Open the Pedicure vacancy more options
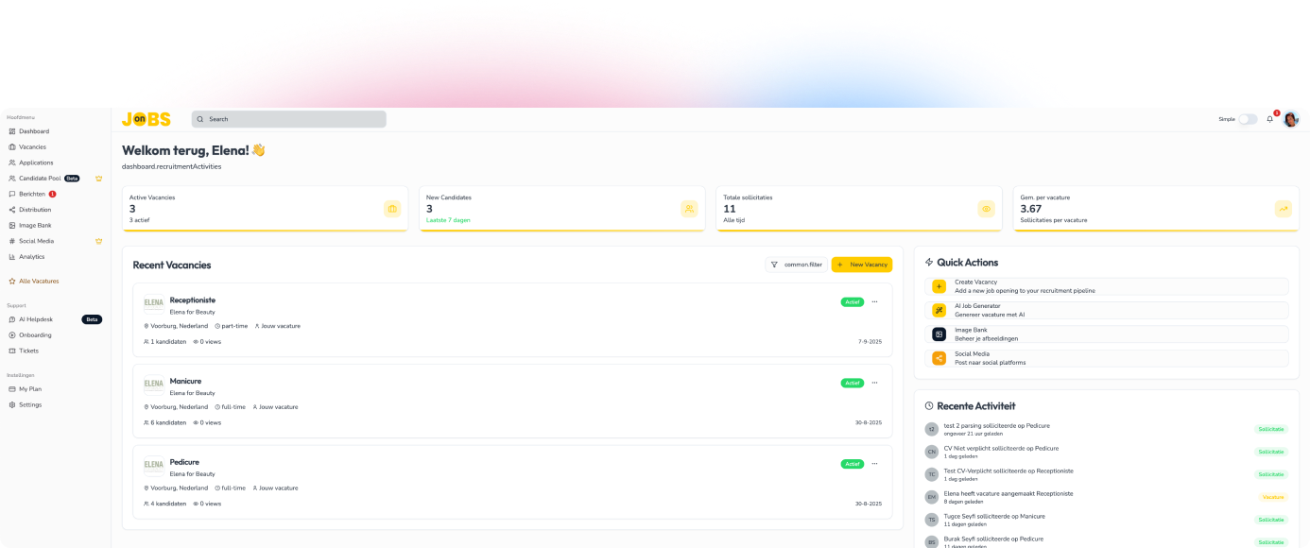 tap(874, 464)
